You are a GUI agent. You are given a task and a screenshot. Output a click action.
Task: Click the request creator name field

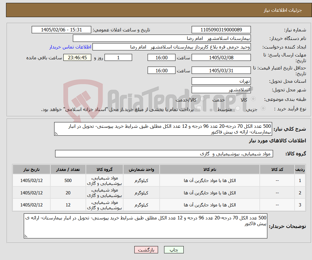pyautogui.click(x=171, y=47)
